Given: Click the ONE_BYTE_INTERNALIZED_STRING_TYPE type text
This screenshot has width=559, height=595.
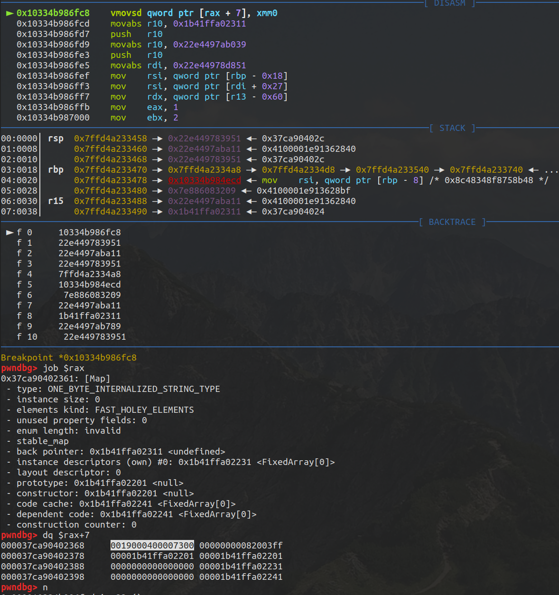Looking at the screenshot, I should click(x=134, y=389).
